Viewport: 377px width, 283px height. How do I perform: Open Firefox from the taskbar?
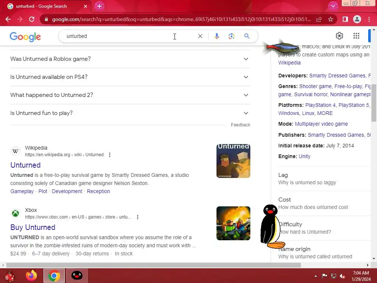tap(32, 276)
